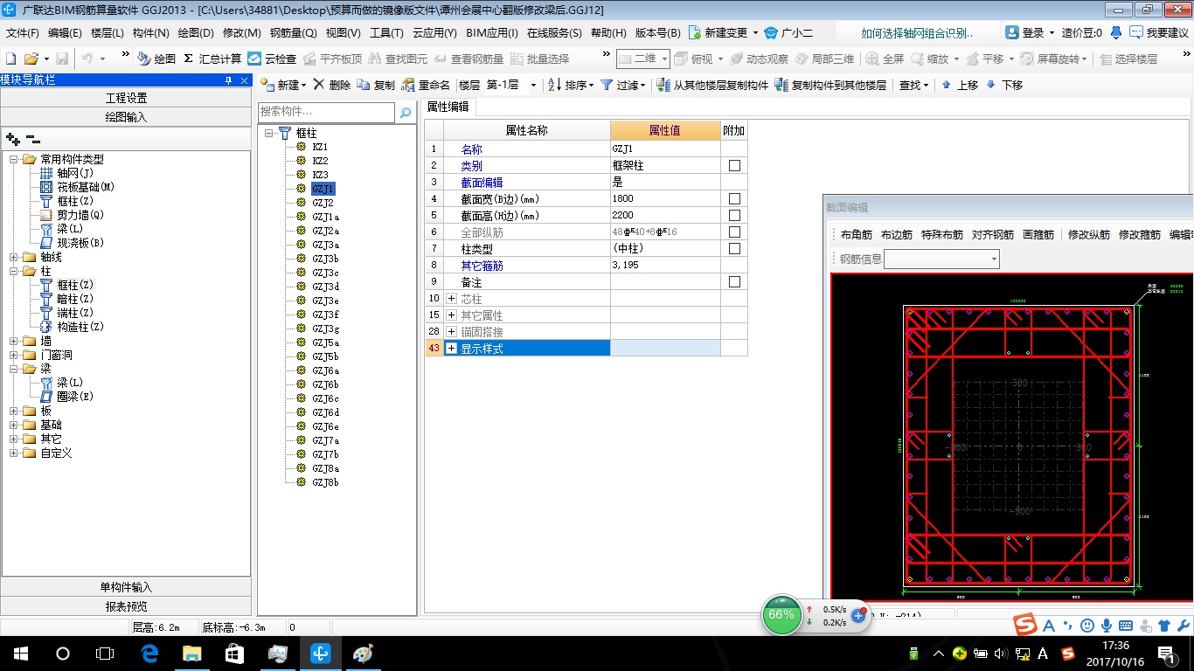Viewport: 1194px width, 671px height.
Task: Open 云应用(Y) menu
Action: (434, 33)
